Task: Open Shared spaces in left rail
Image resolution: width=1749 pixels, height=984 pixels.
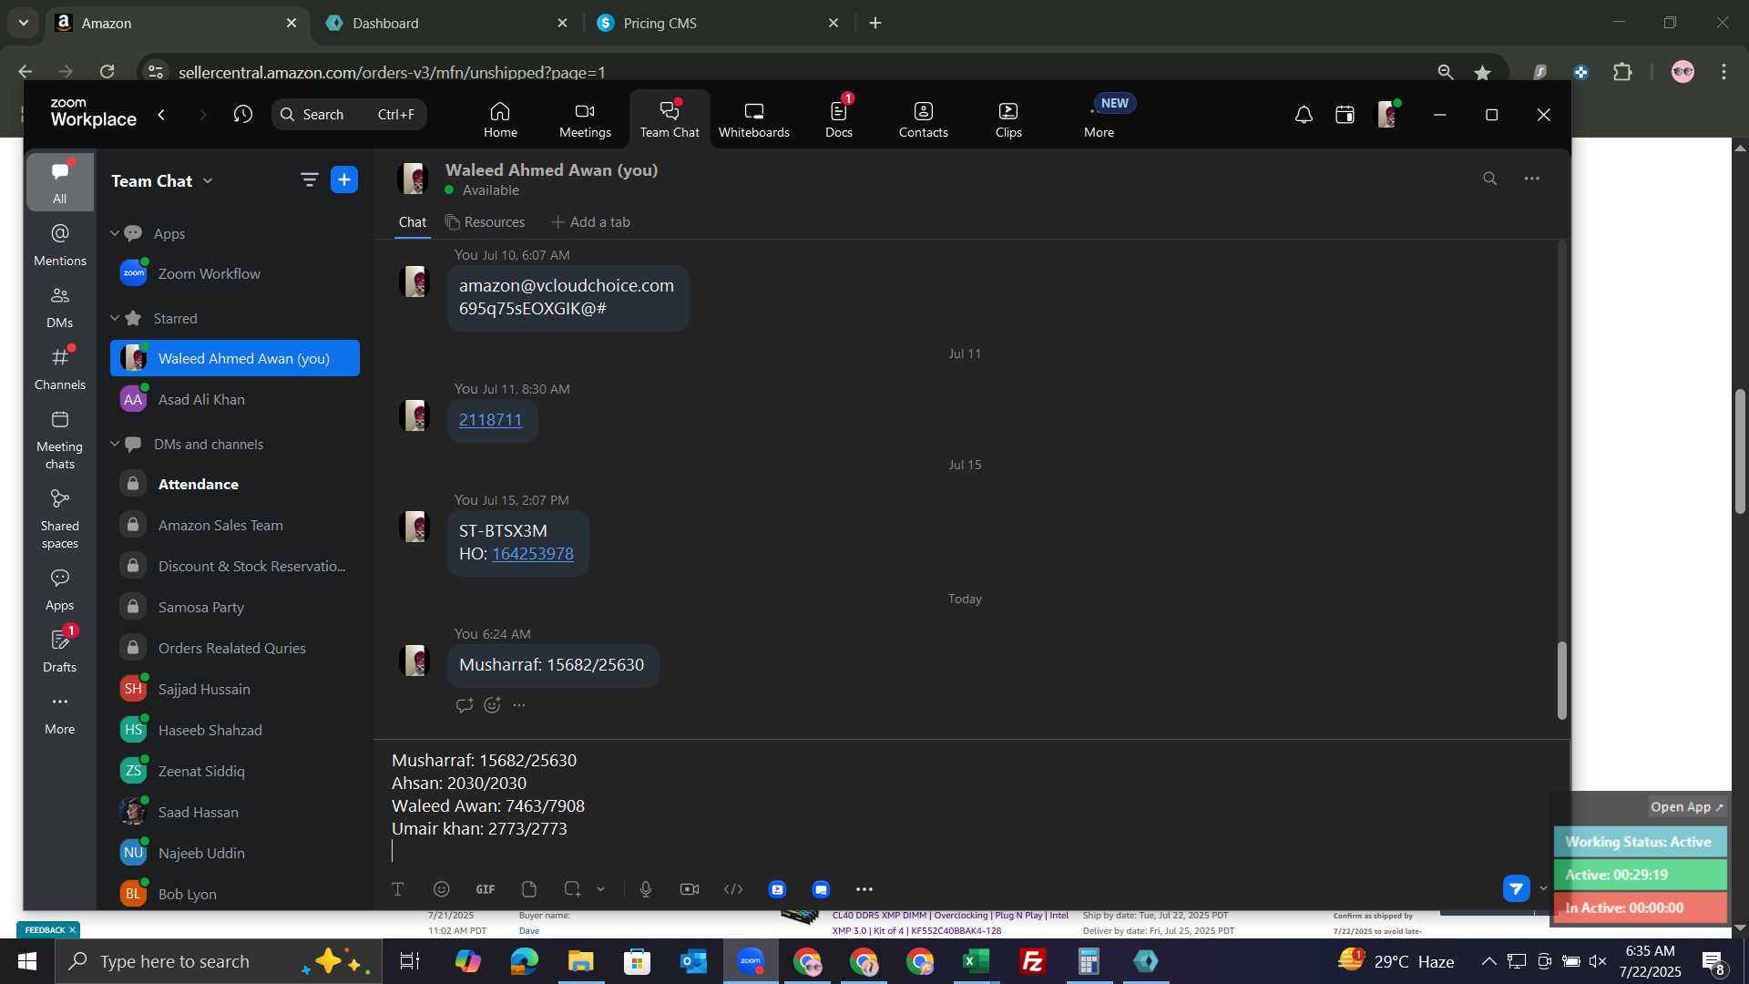Action: [x=60, y=519]
